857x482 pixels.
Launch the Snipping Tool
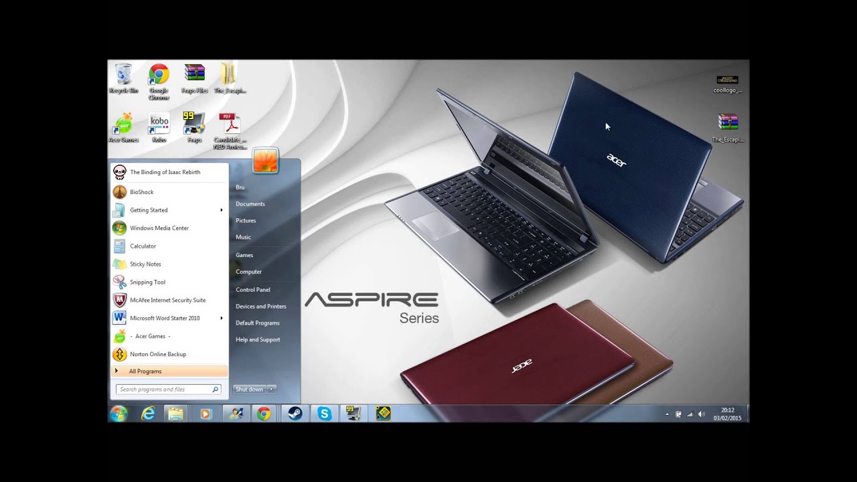coord(170,283)
